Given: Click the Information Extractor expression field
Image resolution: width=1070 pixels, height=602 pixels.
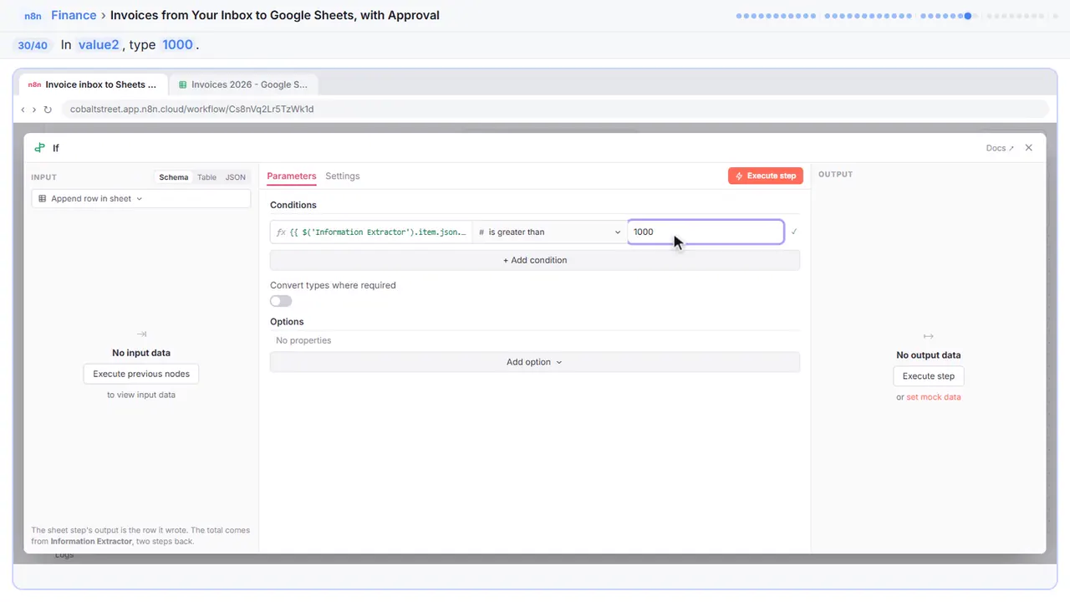Looking at the screenshot, I should click(371, 232).
